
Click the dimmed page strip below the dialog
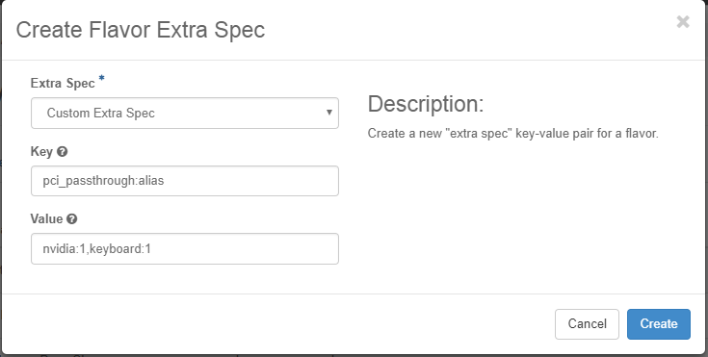point(354,356)
